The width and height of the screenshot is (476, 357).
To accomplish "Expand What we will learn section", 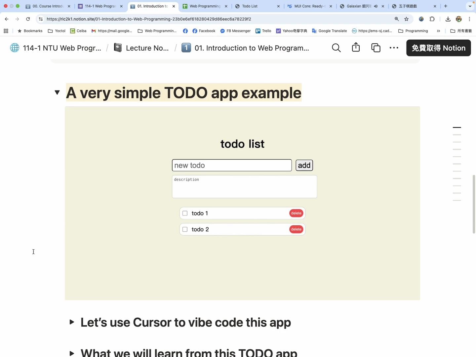I will (x=72, y=353).
